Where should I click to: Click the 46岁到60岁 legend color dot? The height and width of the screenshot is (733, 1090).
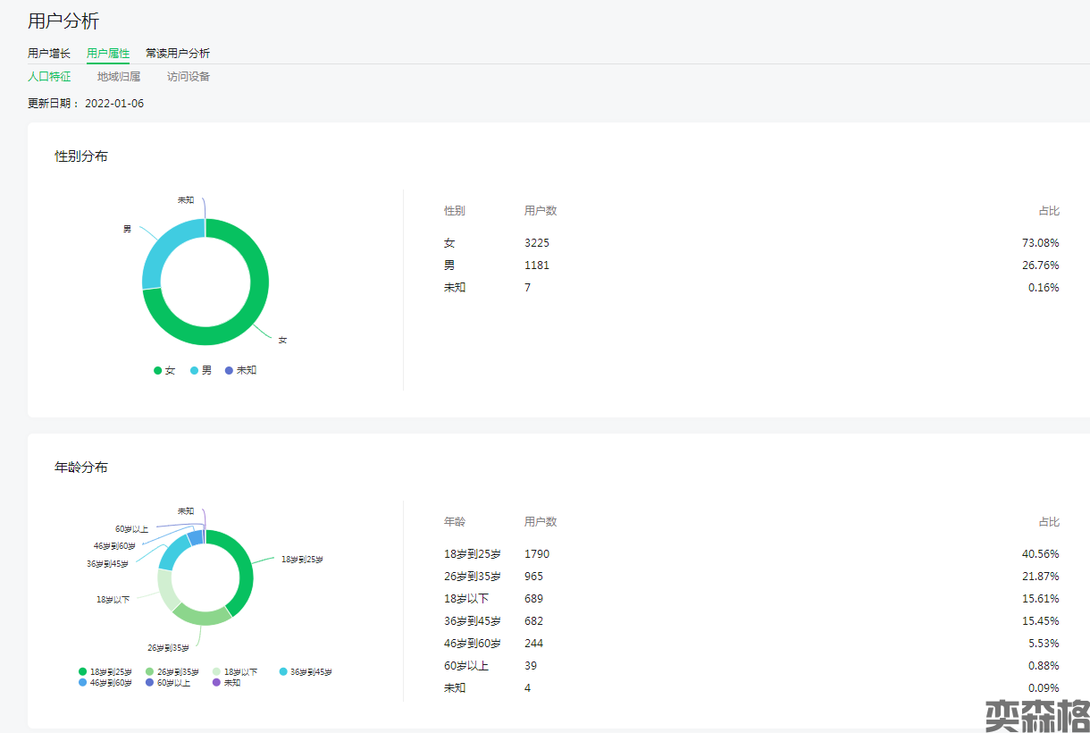tap(83, 683)
